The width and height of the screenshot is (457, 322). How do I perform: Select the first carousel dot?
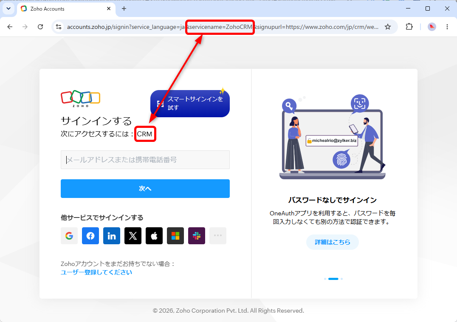(x=325, y=279)
